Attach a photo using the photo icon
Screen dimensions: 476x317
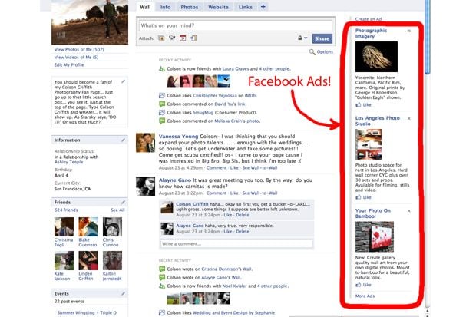click(161, 38)
